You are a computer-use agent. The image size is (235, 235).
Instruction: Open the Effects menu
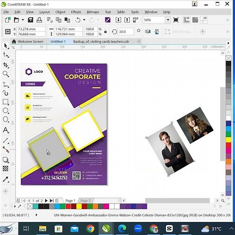click(76, 12)
